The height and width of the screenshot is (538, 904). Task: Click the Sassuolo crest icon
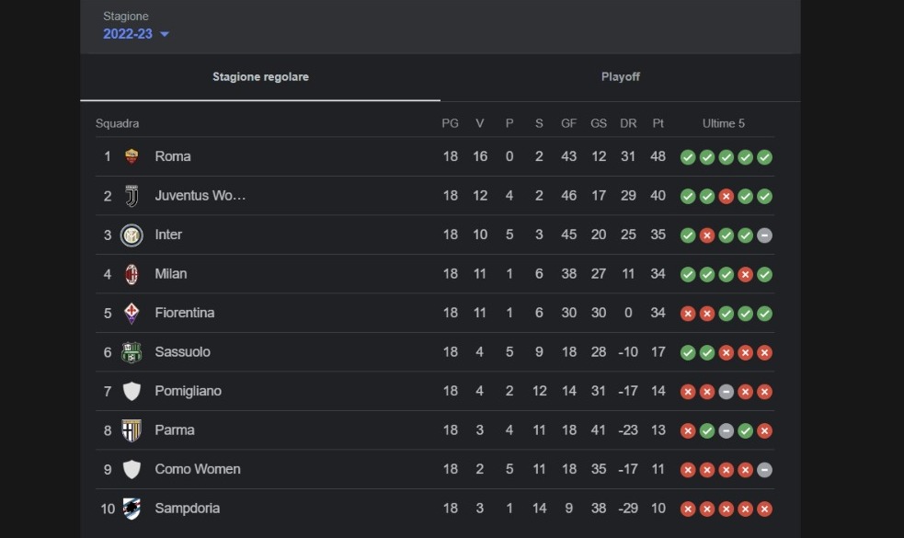(x=132, y=351)
